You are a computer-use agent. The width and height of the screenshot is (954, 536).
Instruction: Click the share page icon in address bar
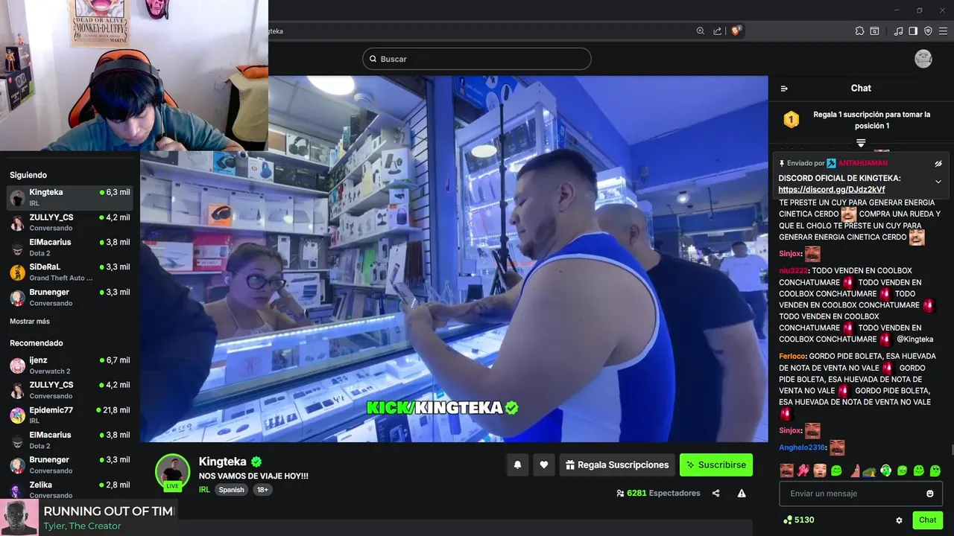(717, 31)
